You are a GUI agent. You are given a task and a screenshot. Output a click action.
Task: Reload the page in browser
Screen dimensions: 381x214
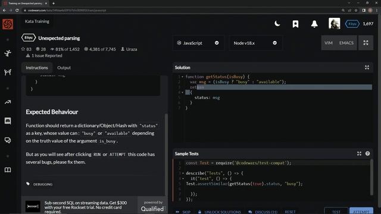(x=17, y=11)
